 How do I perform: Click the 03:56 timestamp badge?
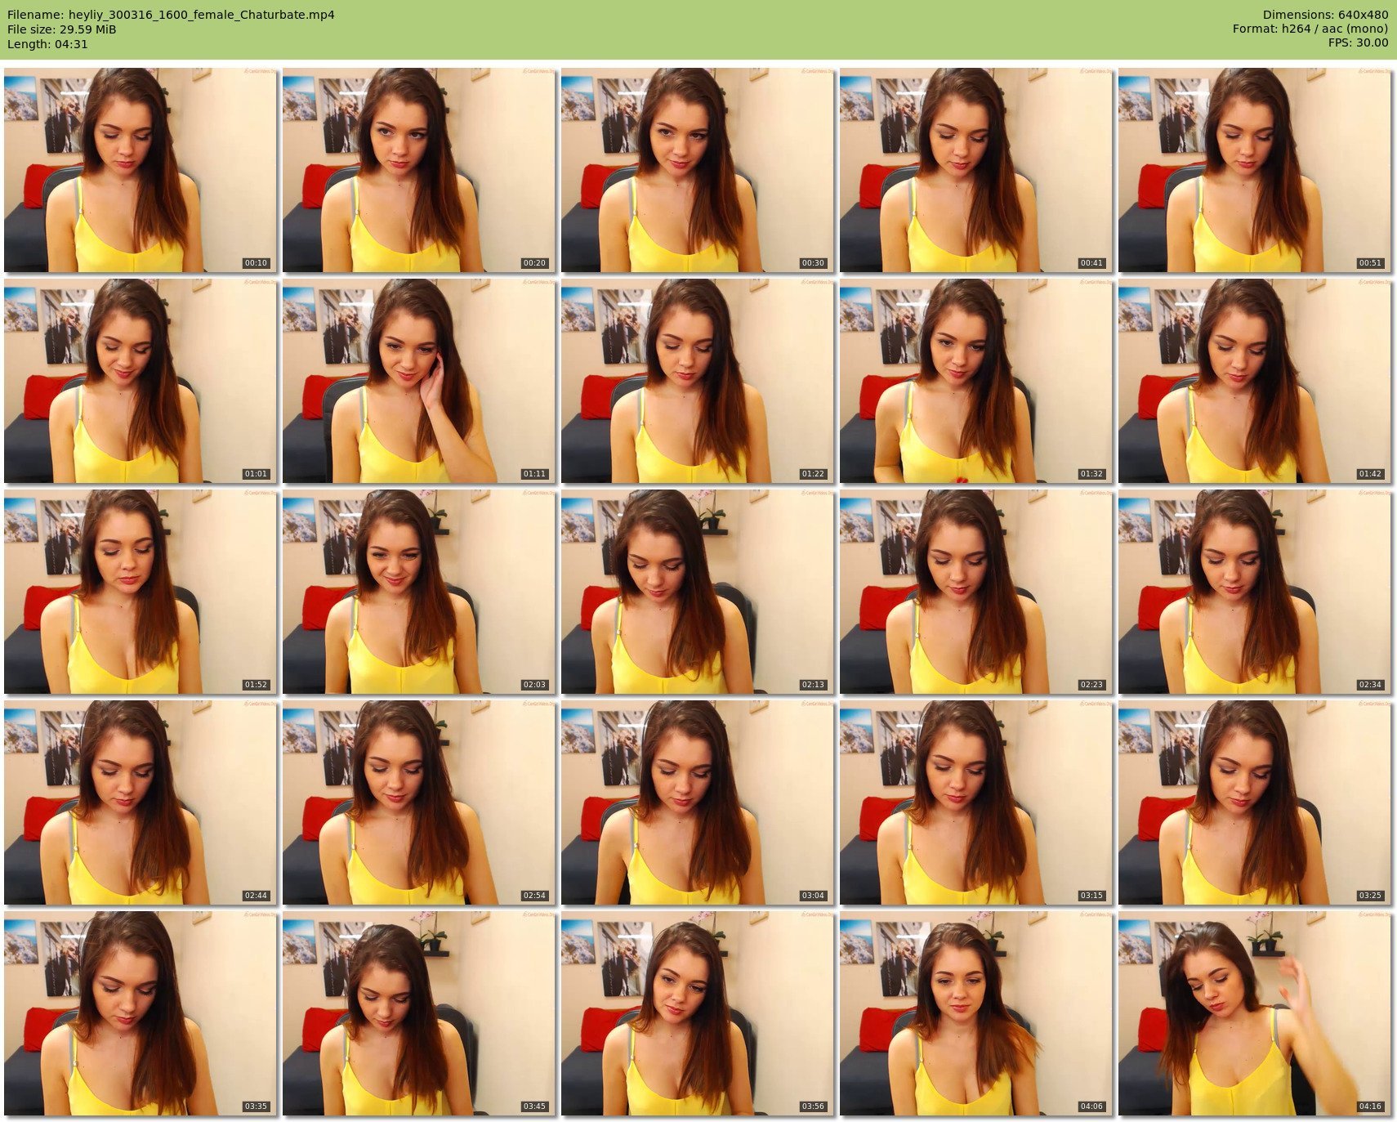[812, 1106]
